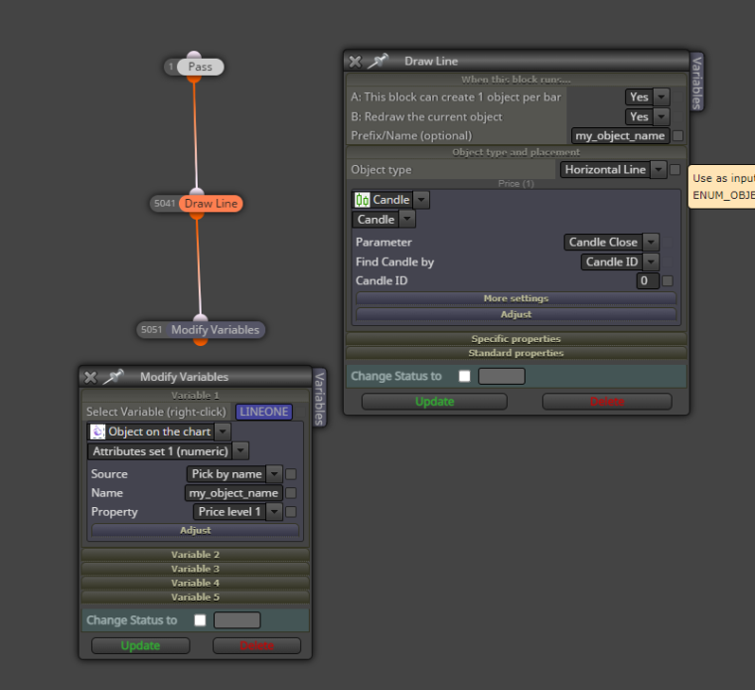Open the Source Pick by name dropdown
This screenshot has height=690, width=755.
click(274, 474)
